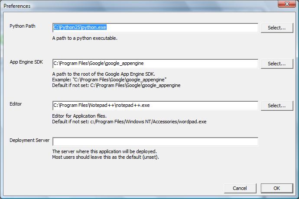The width and height of the screenshot is (299, 199).
Task: Confirm preferences with the OK button
Action: [277, 188]
